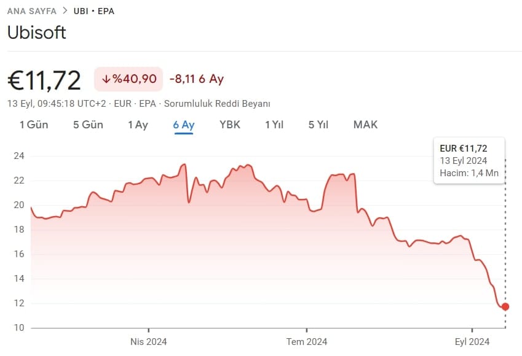Click the ANA SAYFA breadcrumb link

point(31,11)
